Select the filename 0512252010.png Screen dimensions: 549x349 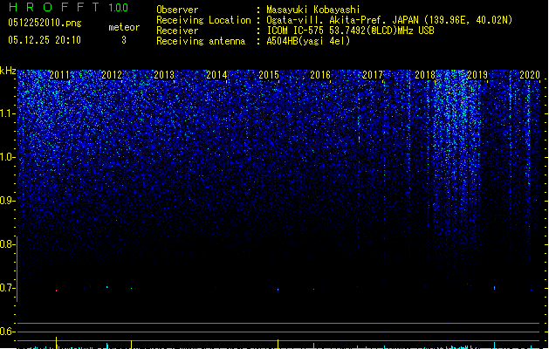click(45, 23)
